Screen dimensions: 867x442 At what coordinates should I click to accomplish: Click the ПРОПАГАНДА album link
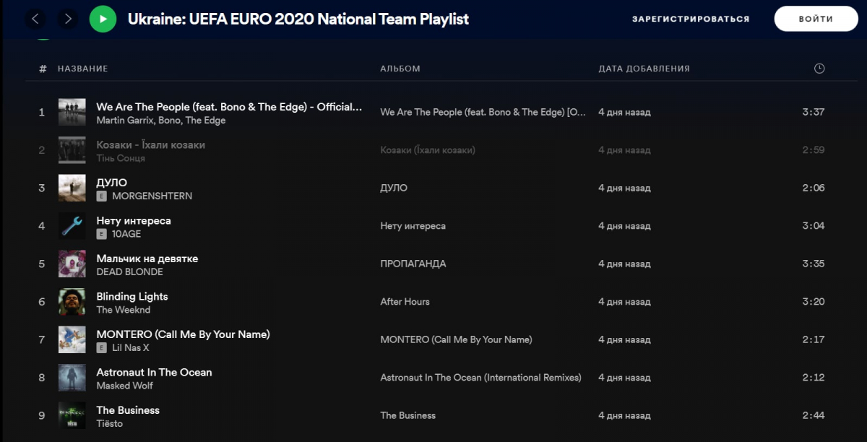pos(413,264)
